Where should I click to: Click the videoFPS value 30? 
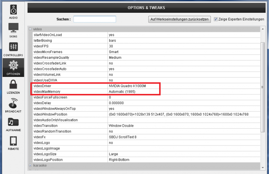[x=111, y=46]
